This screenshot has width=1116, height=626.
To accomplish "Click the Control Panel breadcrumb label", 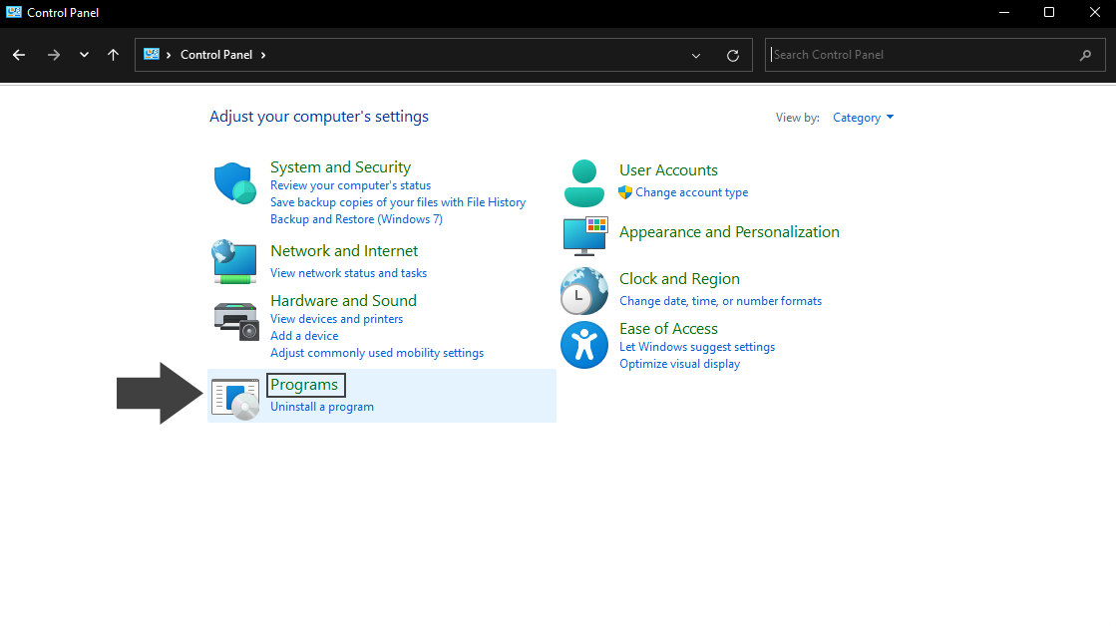I will click(216, 55).
